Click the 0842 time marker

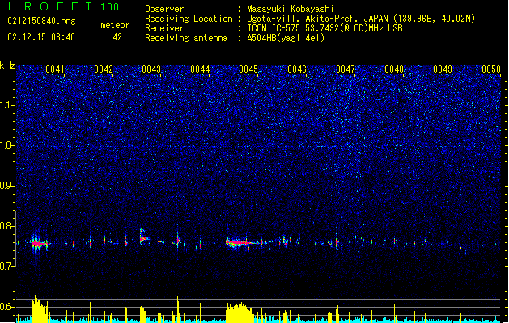click(104, 69)
